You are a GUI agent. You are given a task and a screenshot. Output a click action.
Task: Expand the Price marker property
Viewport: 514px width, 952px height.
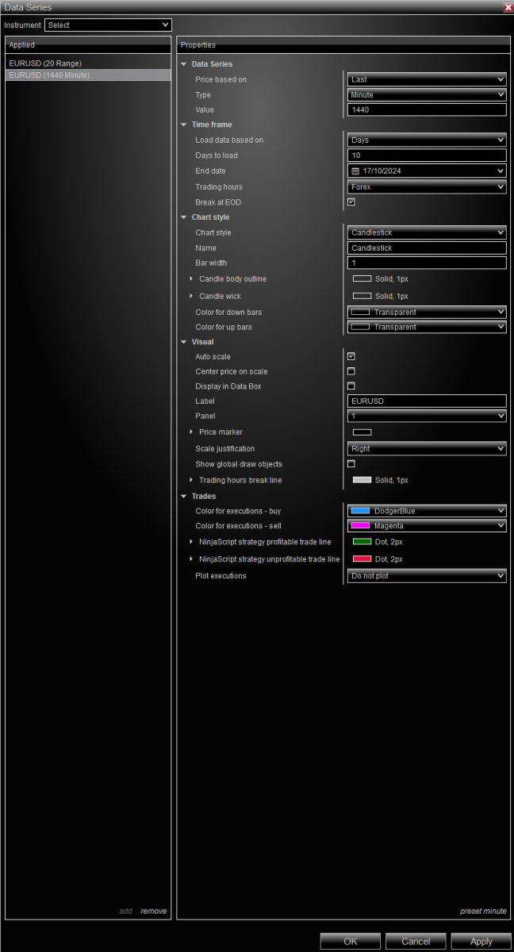[191, 432]
